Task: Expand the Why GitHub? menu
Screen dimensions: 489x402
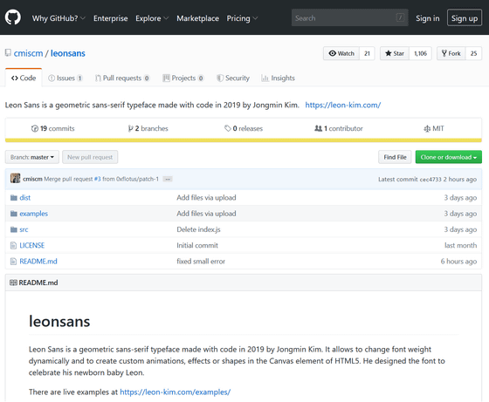Action: (x=59, y=18)
